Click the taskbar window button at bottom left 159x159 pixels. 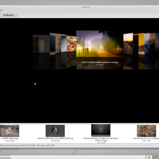click(x=5, y=157)
